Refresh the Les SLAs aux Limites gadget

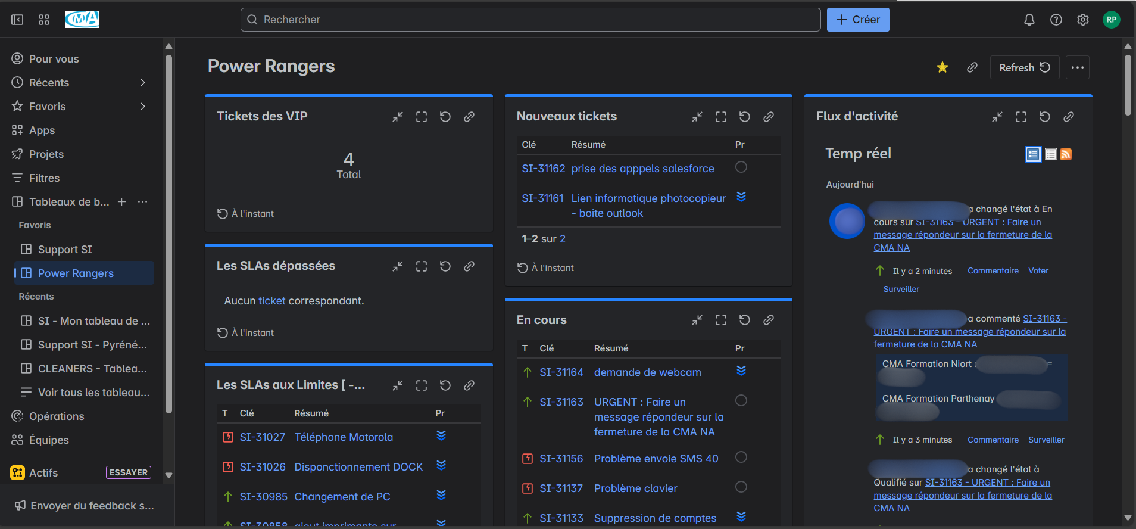coord(445,385)
